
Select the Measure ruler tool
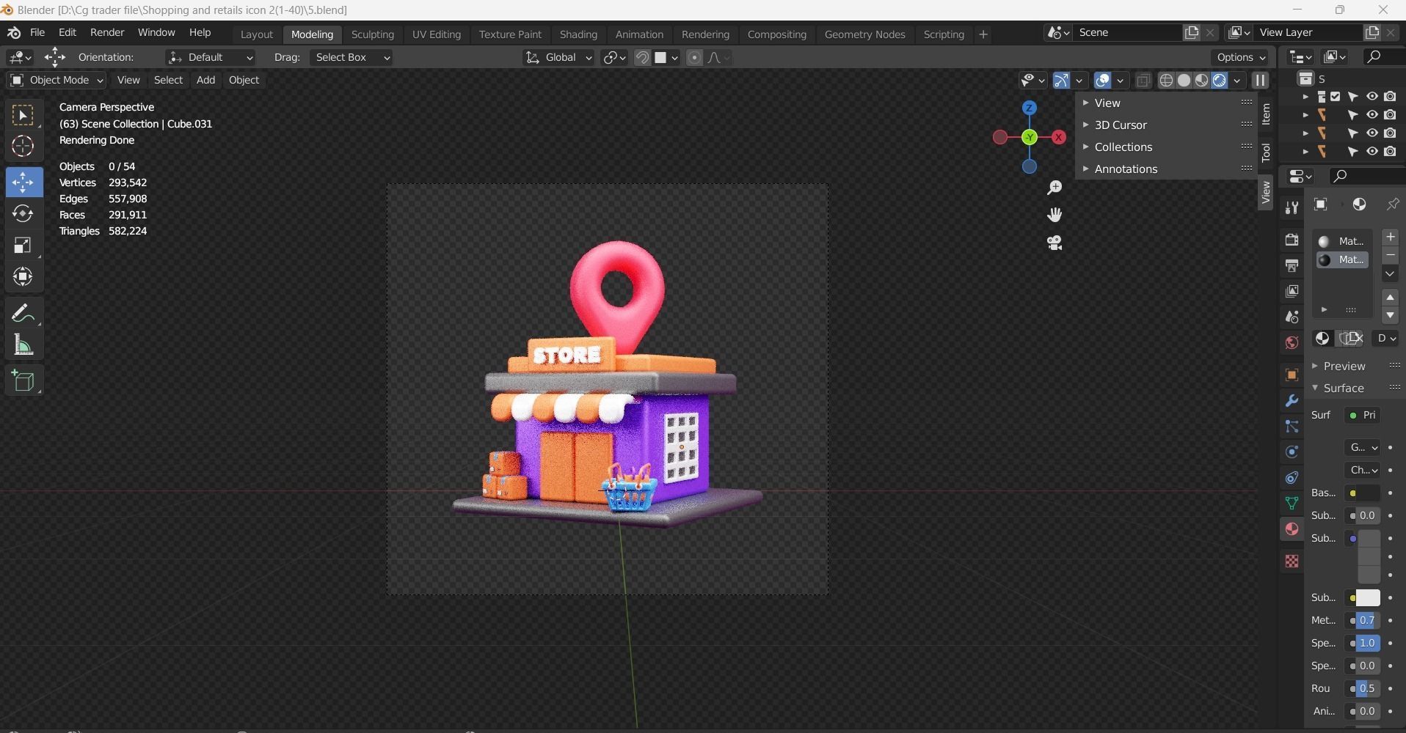pos(23,345)
